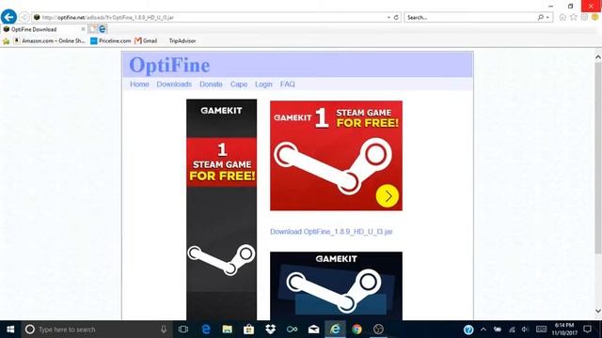Click the yellow arrow button on red ad
602x338 pixels.
point(387,196)
